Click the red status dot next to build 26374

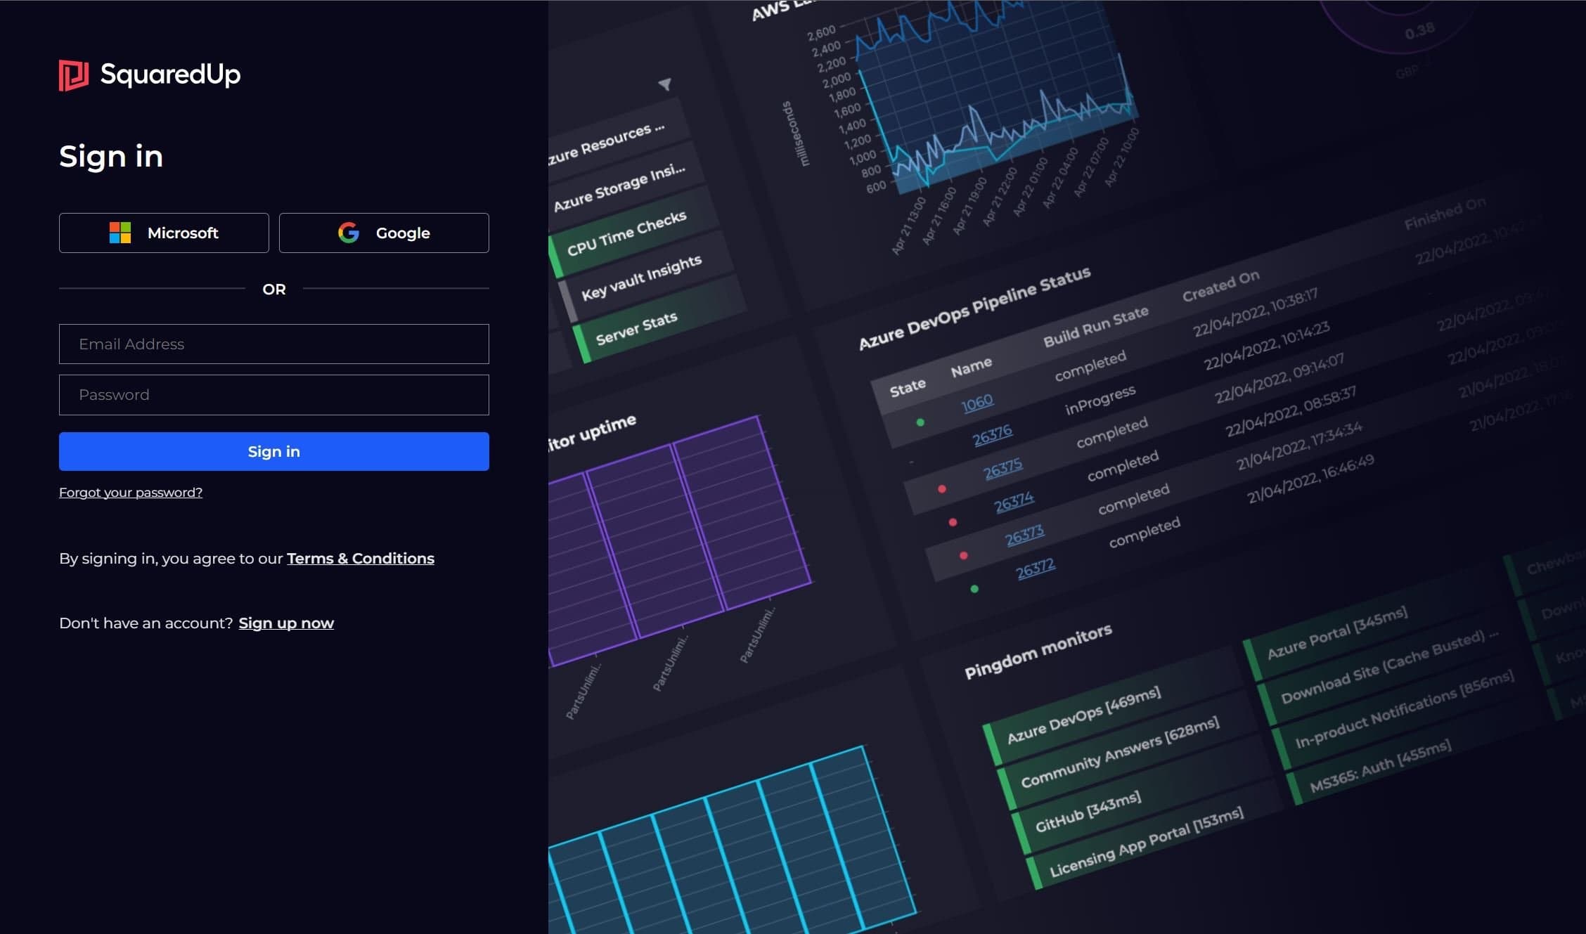953,522
